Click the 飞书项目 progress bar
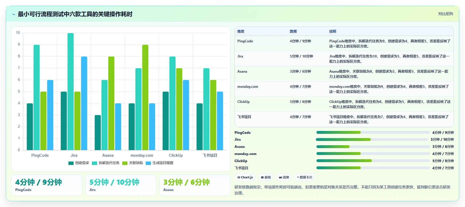The height and width of the screenshot is (207, 465). pyautogui.click(x=373, y=168)
